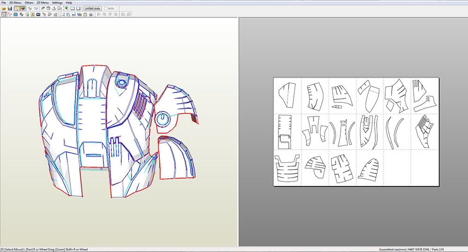Click the circular emblem on the 3D shoulder piece
468x252 pixels.
tap(162, 119)
